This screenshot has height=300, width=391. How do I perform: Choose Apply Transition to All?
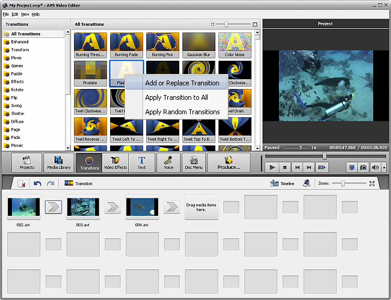tap(176, 97)
